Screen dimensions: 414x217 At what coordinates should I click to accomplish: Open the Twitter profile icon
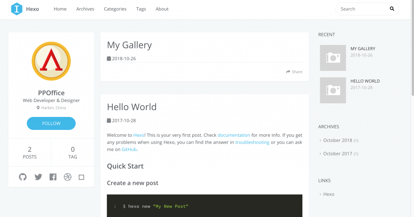[38, 177]
